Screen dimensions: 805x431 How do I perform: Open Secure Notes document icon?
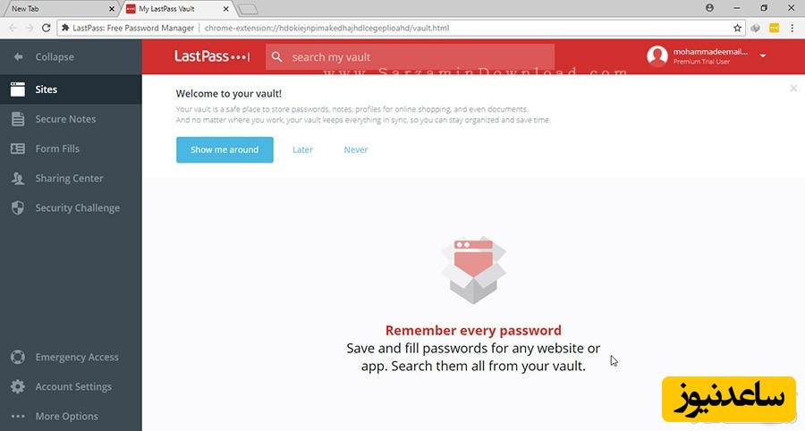[x=18, y=119]
